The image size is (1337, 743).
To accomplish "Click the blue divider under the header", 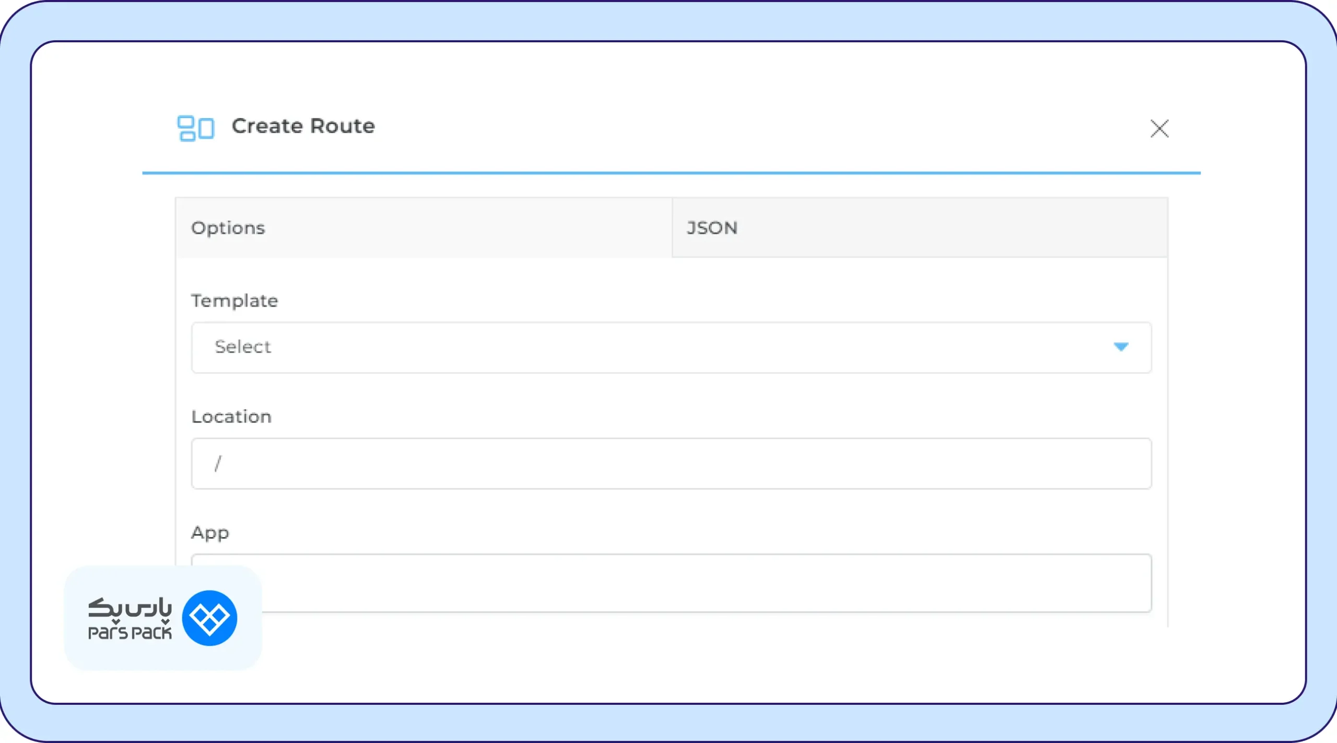I will coord(671,173).
